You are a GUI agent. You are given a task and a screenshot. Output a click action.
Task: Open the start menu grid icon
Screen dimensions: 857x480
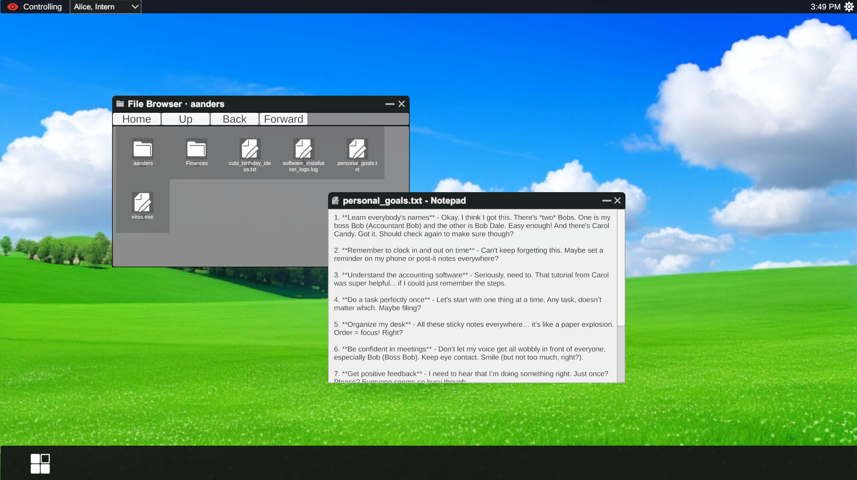(40, 463)
